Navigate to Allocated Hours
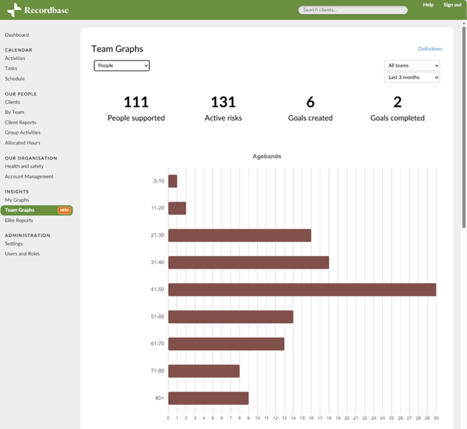The height and width of the screenshot is (429, 467). pos(22,142)
